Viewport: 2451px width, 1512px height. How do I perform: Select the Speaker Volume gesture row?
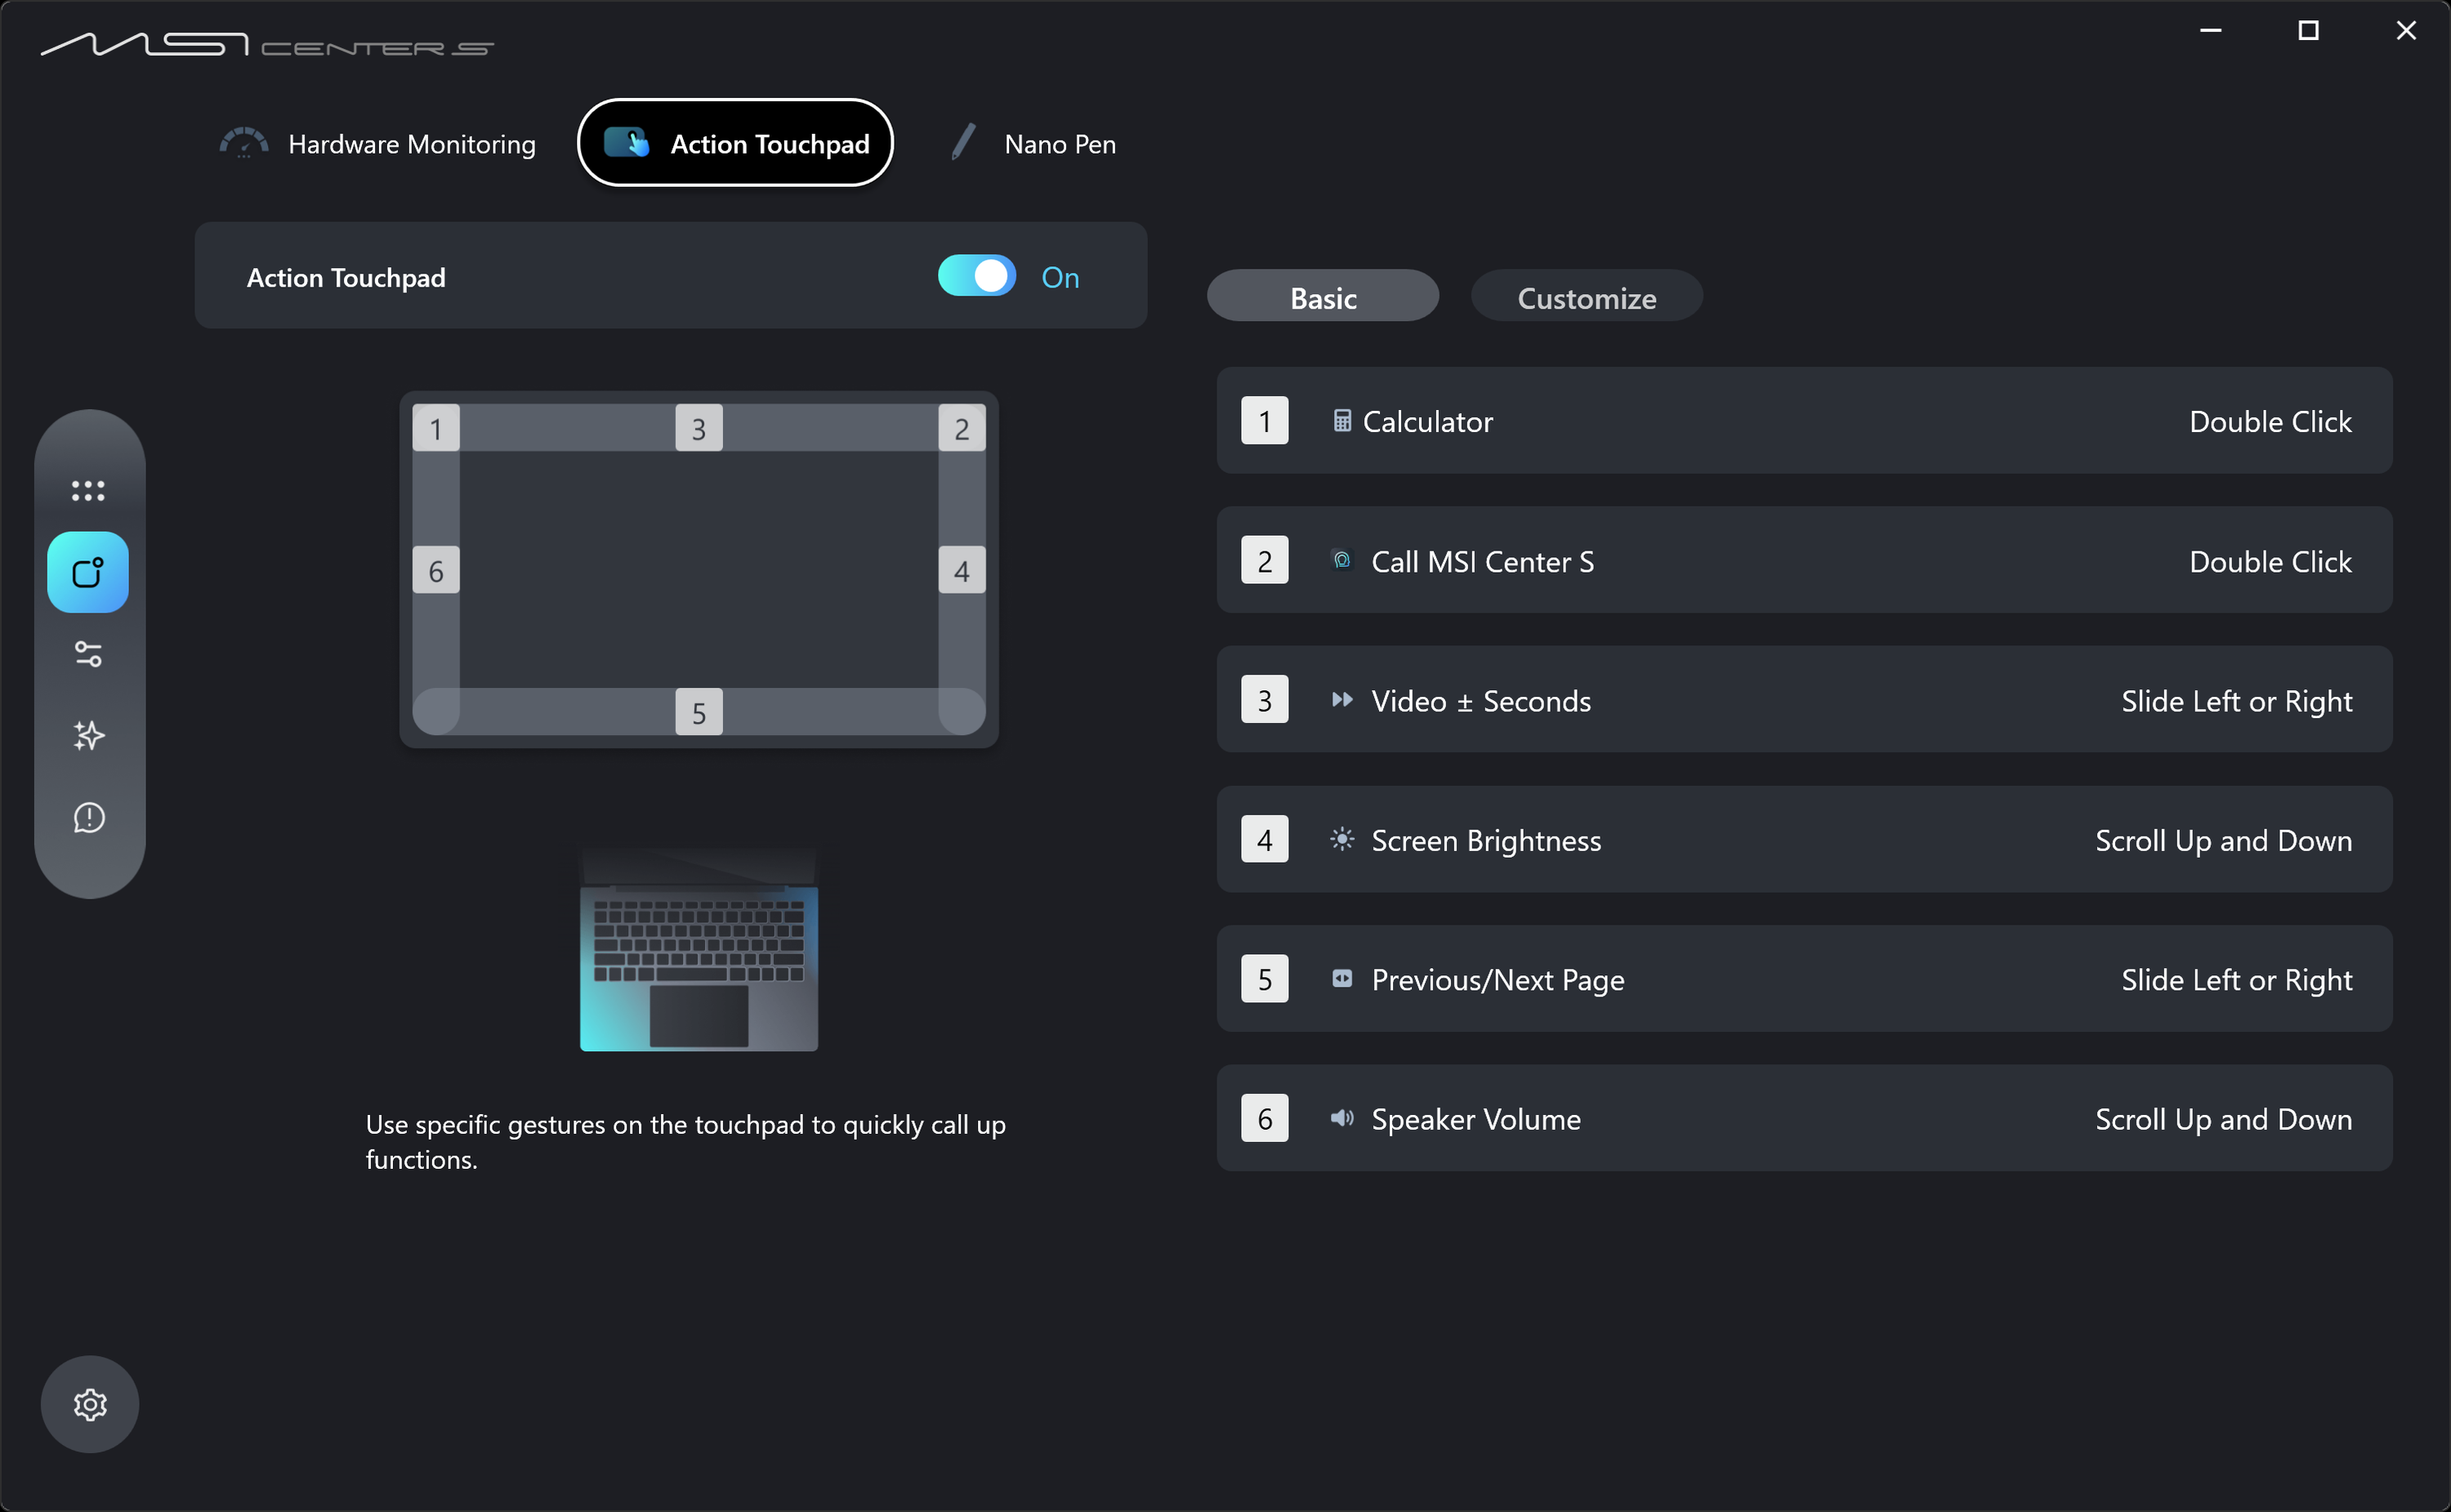point(1803,1118)
